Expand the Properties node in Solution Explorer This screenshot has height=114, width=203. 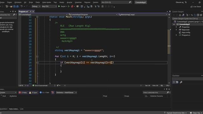pos(176,27)
